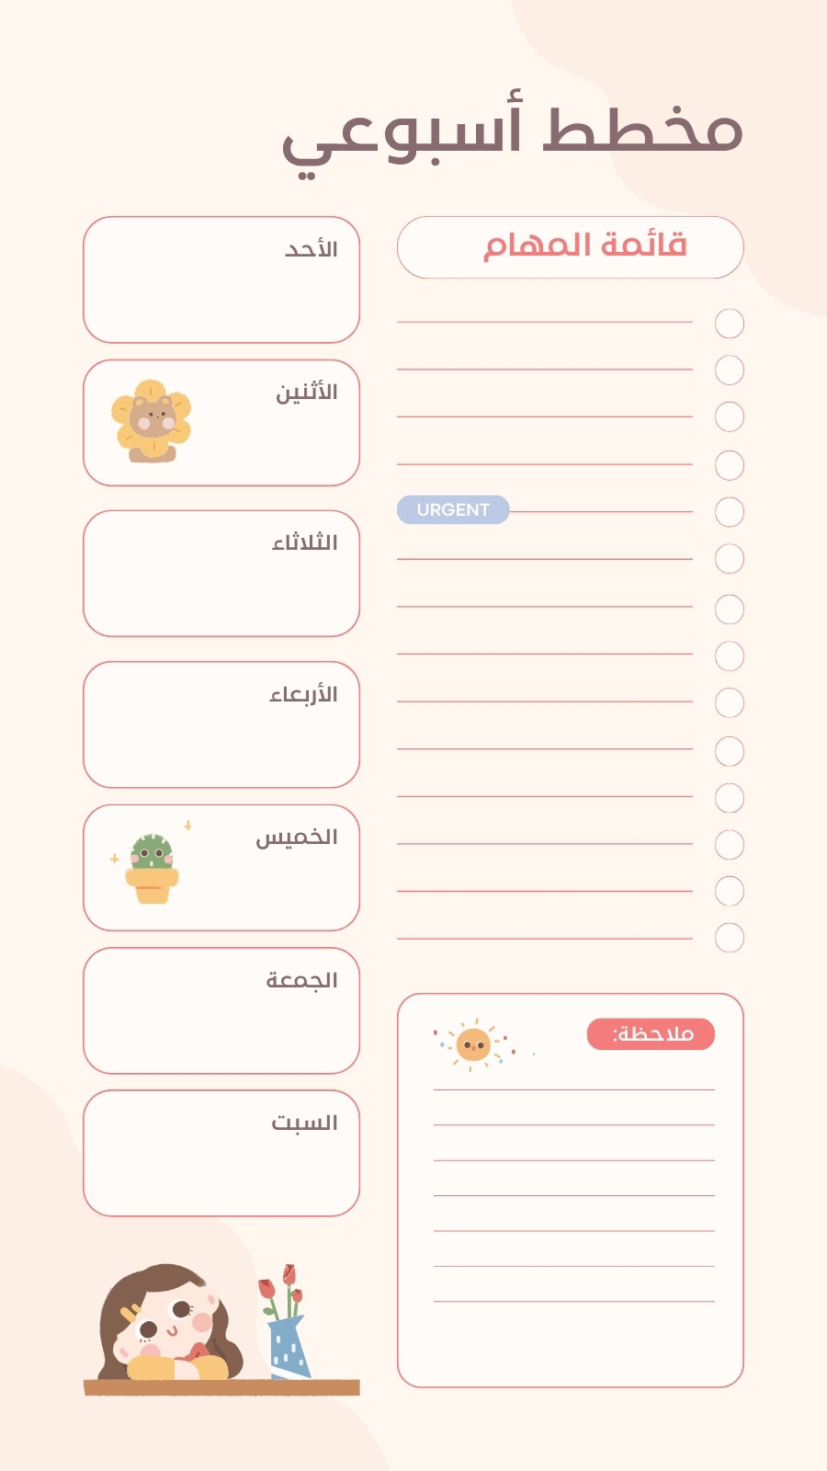Click the smiling sun icon in notes box
The image size is (827, 1471).
(x=474, y=1044)
